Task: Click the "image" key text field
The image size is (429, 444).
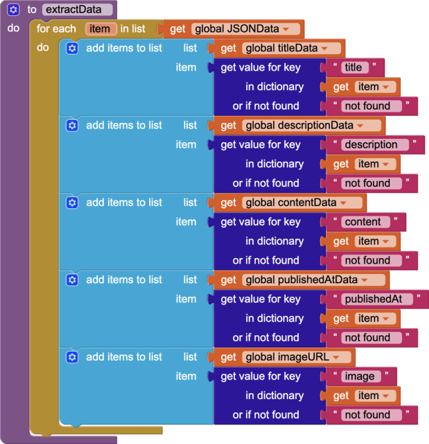Action: coord(359,377)
